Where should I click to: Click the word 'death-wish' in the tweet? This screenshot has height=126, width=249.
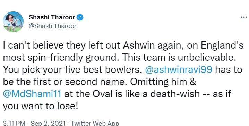click(175, 94)
